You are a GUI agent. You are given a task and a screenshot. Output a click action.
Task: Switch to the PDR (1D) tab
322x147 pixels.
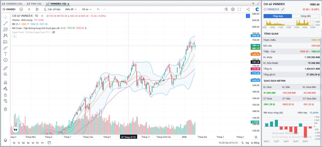click(x=34, y=4)
